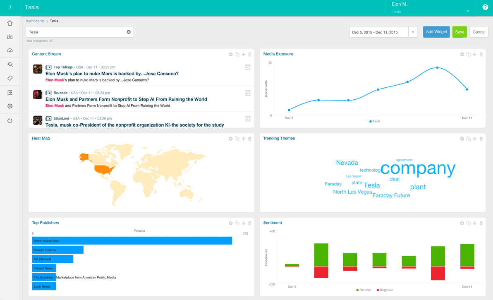The height and width of the screenshot is (300, 493).
Task: Toggle the Positive legend in Sentiment chart
Action: pos(364,290)
